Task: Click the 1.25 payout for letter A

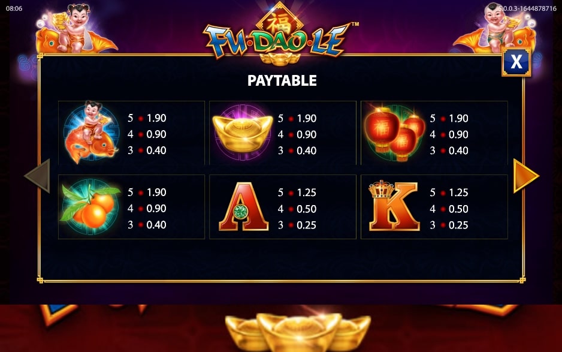Action: click(306, 192)
